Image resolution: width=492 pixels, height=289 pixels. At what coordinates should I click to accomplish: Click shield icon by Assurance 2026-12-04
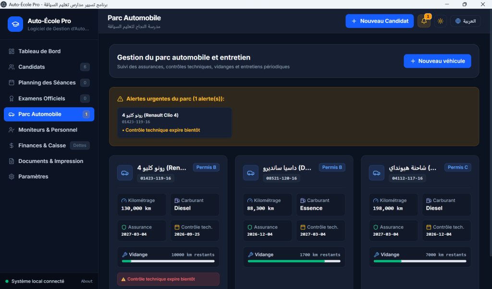[250, 227]
